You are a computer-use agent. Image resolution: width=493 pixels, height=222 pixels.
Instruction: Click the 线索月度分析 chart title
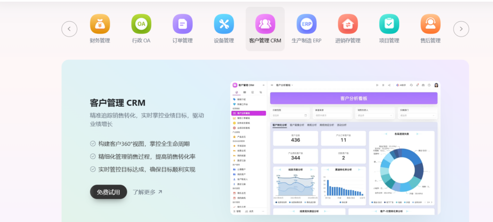pos(296,170)
